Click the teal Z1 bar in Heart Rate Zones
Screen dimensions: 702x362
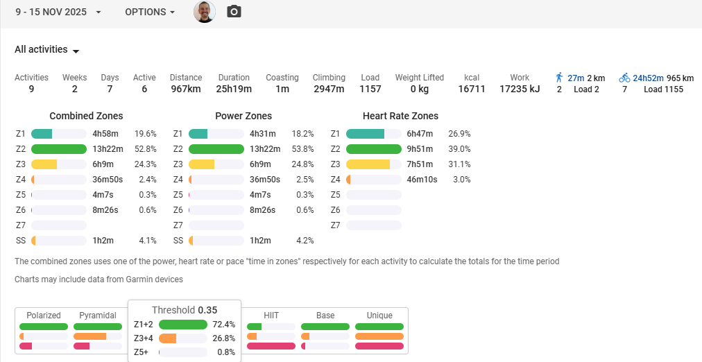tap(365, 134)
